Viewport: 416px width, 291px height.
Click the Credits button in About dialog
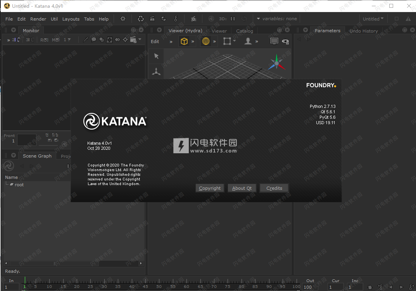coord(274,188)
